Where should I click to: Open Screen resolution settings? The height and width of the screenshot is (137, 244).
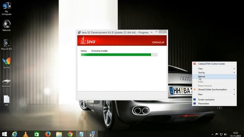tap(215, 100)
